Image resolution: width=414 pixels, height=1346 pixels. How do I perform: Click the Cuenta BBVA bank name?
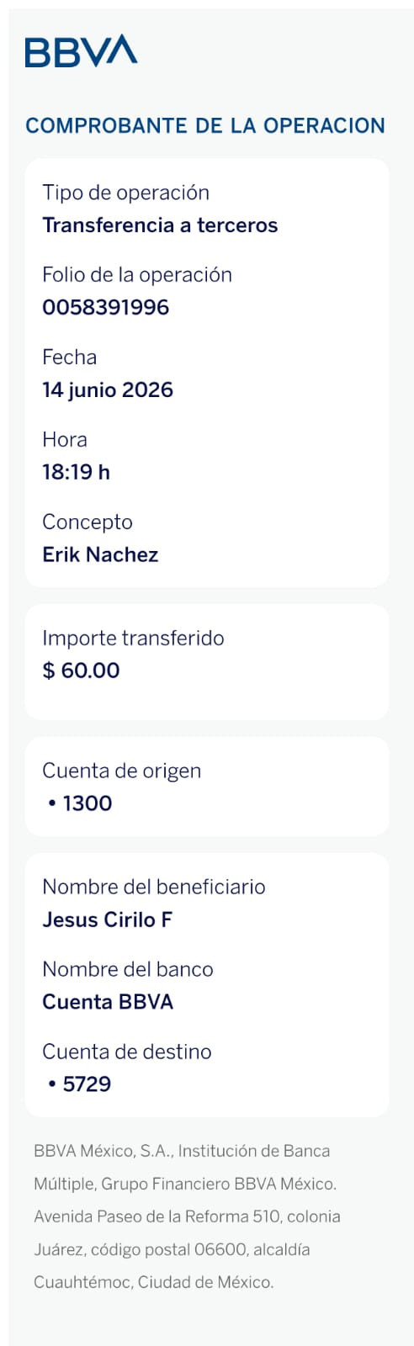(x=108, y=1002)
